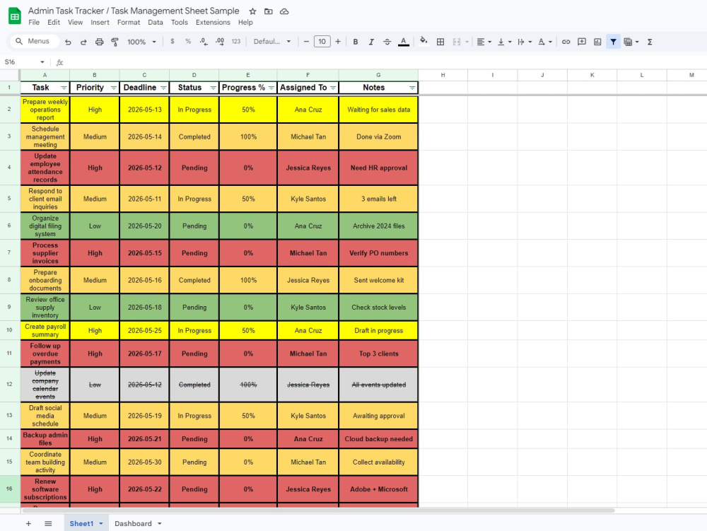Open the text color picker
Image resolution: width=707 pixels, height=531 pixels.
pyautogui.click(x=404, y=42)
